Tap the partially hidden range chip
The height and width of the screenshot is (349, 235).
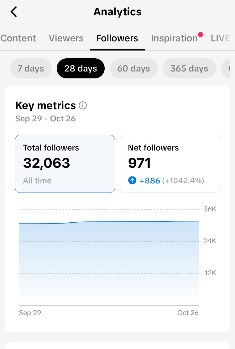(x=226, y=68)
